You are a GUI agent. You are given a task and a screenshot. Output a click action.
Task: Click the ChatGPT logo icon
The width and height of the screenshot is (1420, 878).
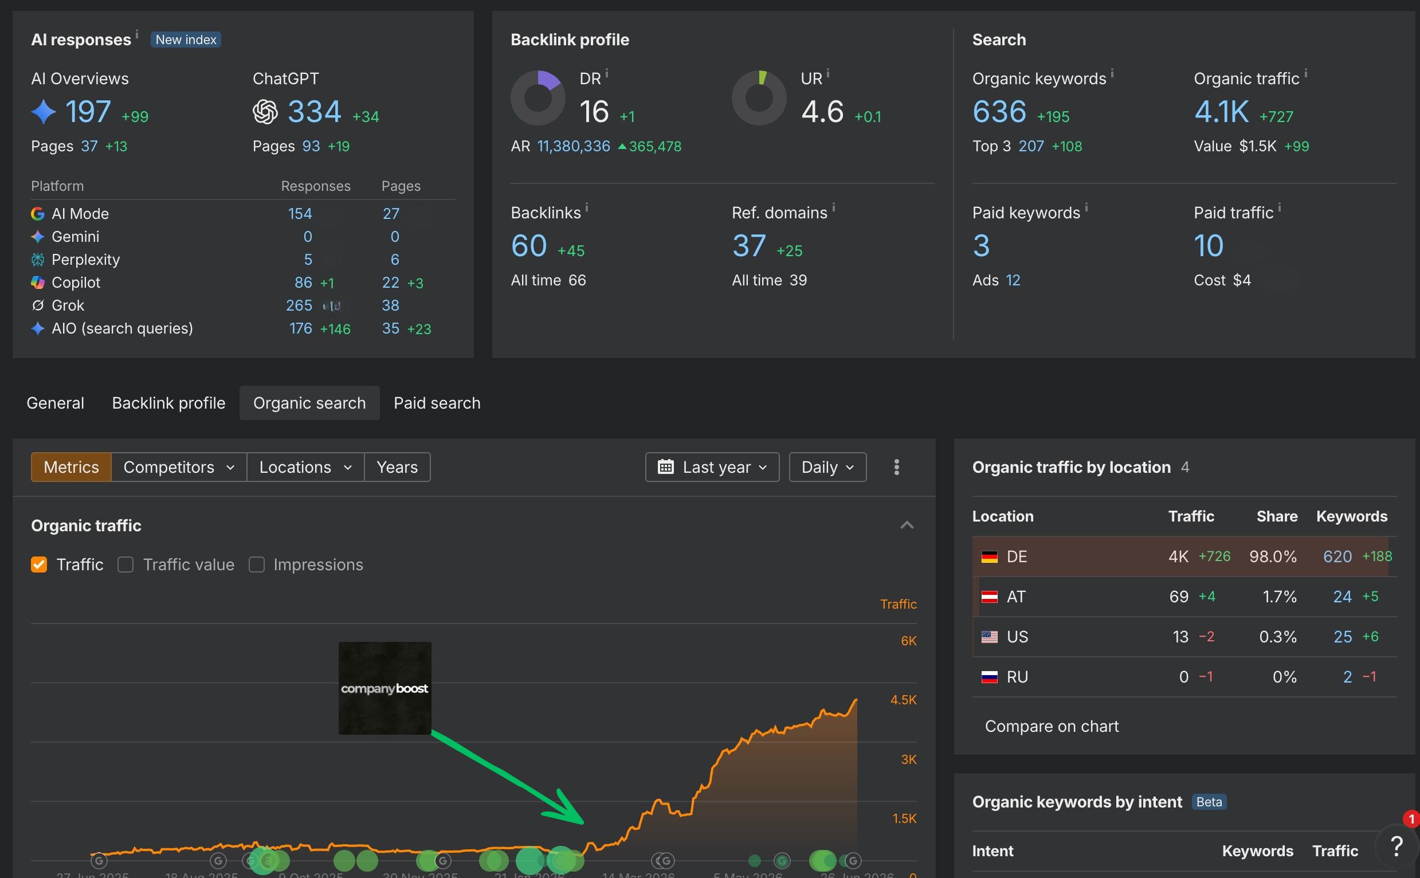pyautogui.click(x=265, y=112)
